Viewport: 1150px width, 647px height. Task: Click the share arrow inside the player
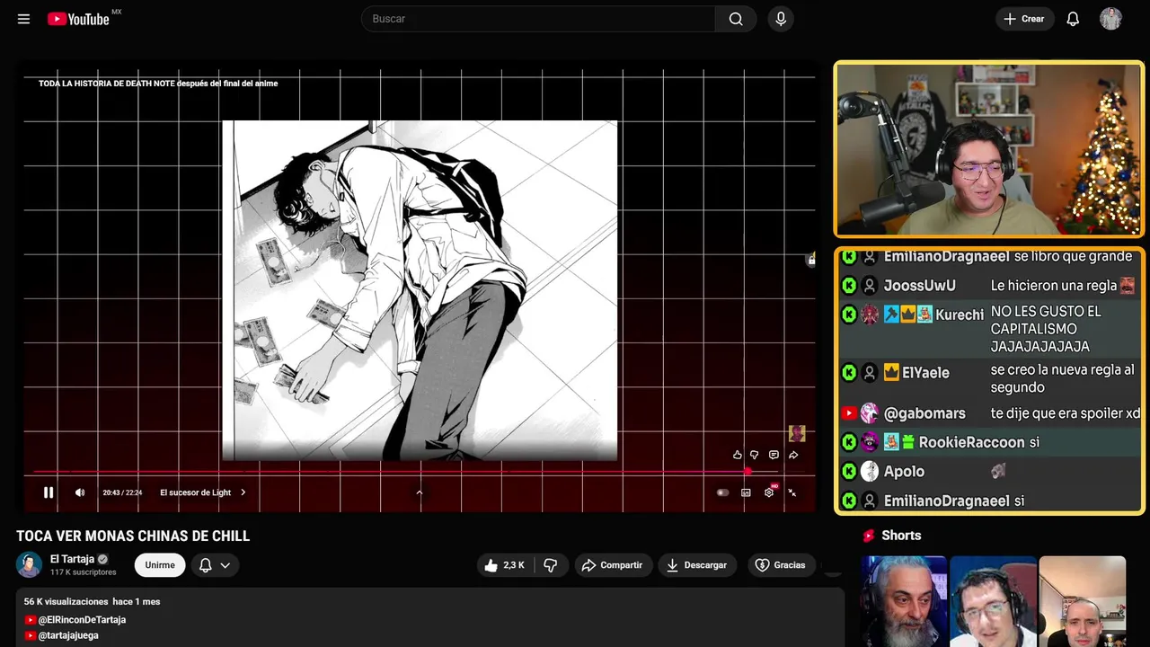[x=793, y=456]
